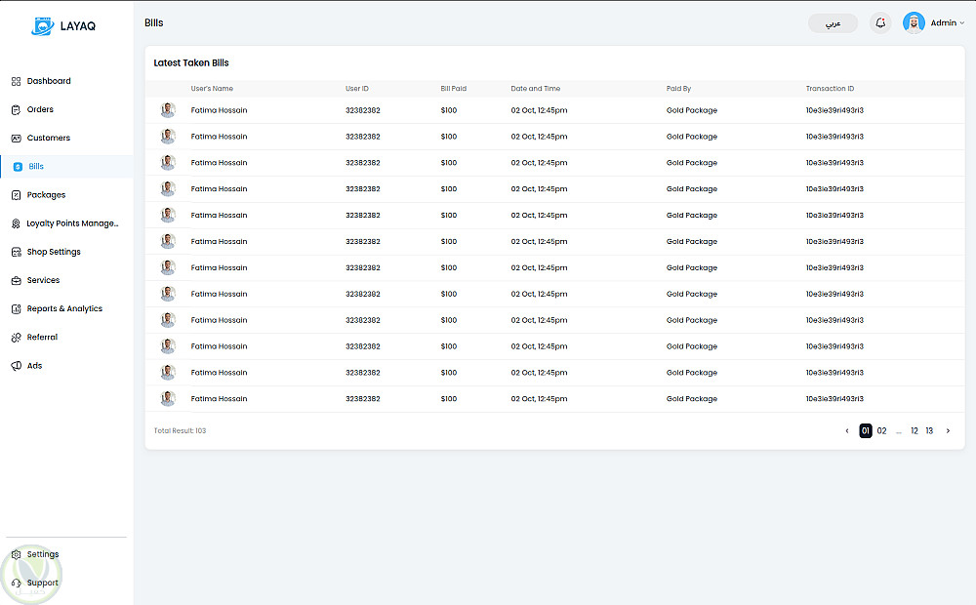Open the Shop Settings menu item
Screen dimensions: 976x605
pos(66,252)
